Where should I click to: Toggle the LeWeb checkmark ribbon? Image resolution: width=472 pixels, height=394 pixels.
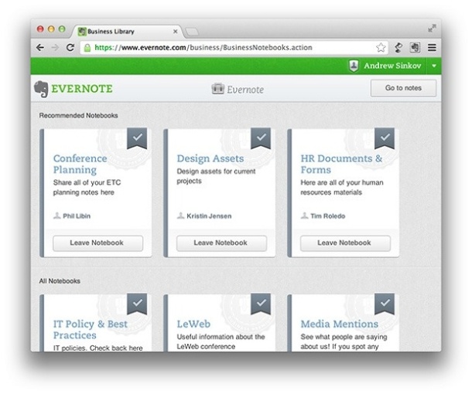pyautogui.click(x=261, y=304)
